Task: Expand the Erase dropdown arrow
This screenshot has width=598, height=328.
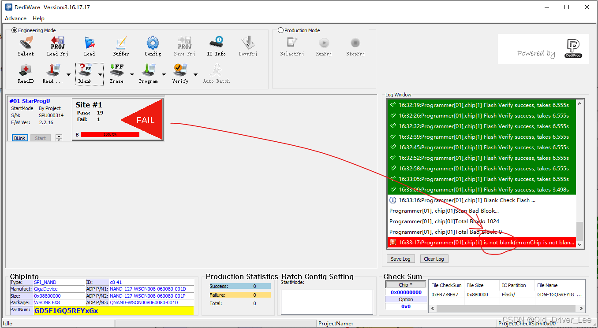Action: [132, 74]
